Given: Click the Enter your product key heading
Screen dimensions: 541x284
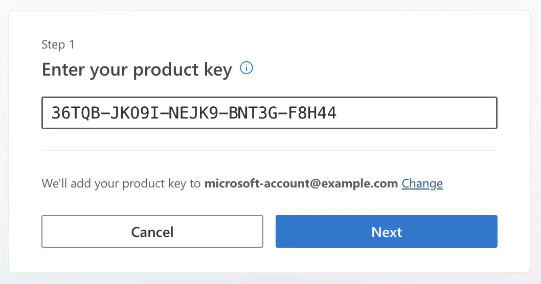Looking at the screenshot, I should point(137,69).
